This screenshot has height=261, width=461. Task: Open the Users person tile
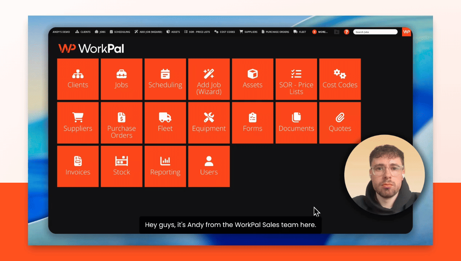(209, 166)
